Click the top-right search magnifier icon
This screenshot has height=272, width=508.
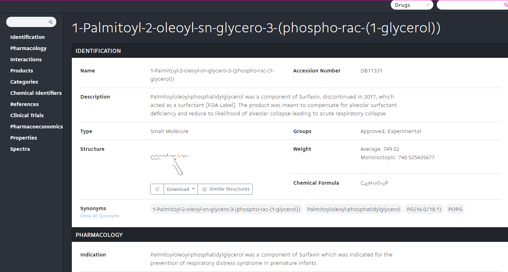pyautogui.click(x=506, y=5)
